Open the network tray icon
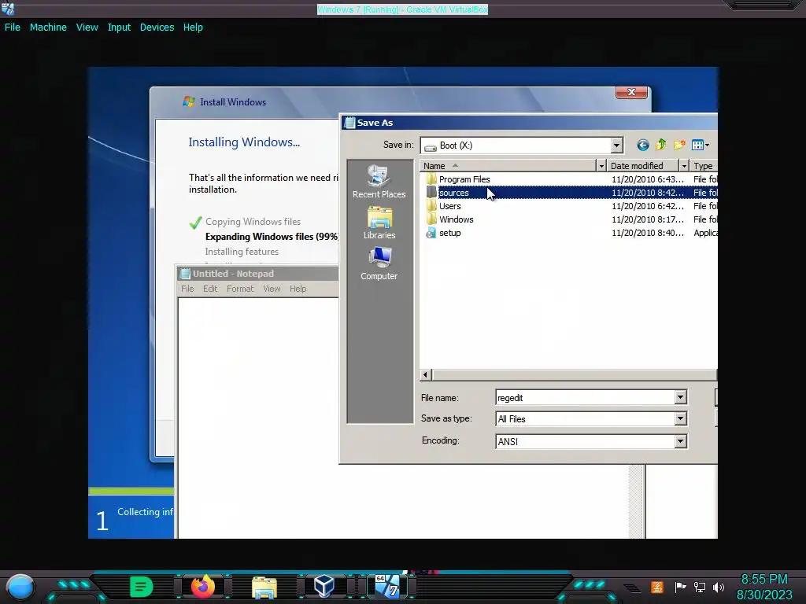 (x=700, y=587)
